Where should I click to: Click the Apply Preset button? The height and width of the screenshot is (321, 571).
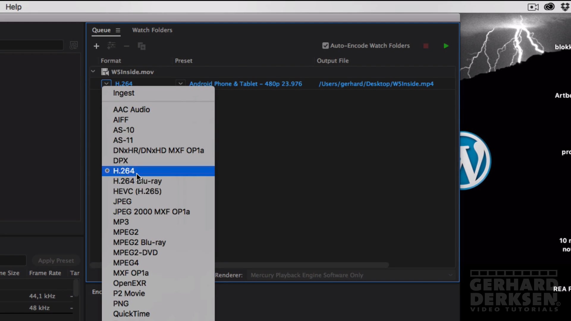pyautogui.click(x=56, y=261)
